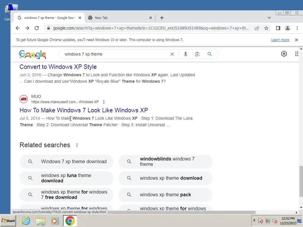This screenshot has width=303, height=227.
Task: Click the Related searches heading
Action: click(45, 145)
